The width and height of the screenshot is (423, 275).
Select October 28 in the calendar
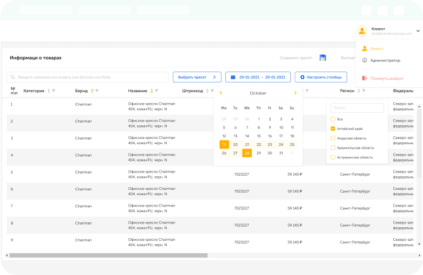pyautogui.click(x=247, y=153)
